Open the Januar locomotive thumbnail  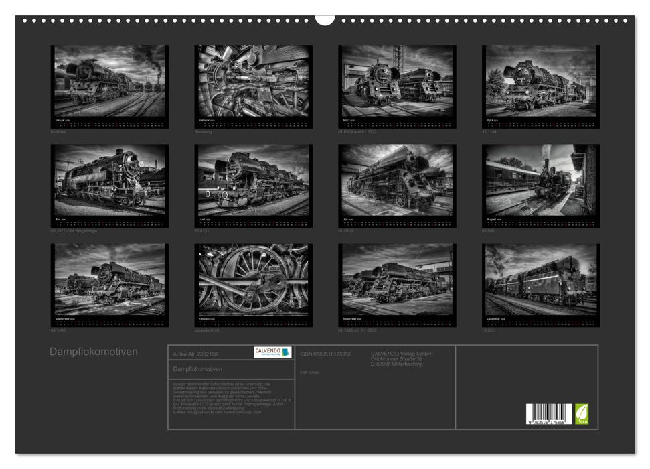pos(110,82)
